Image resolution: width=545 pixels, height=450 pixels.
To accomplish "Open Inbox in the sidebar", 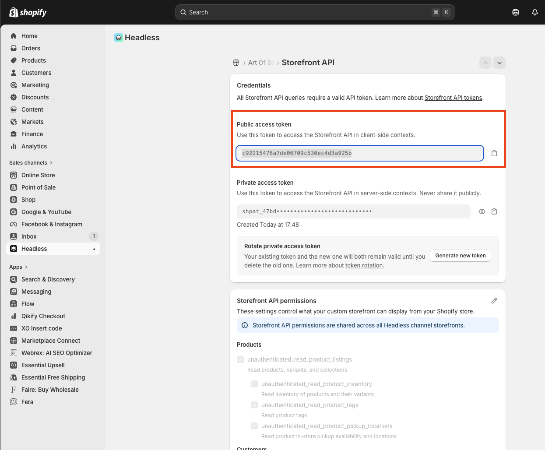I will point(53,236).
